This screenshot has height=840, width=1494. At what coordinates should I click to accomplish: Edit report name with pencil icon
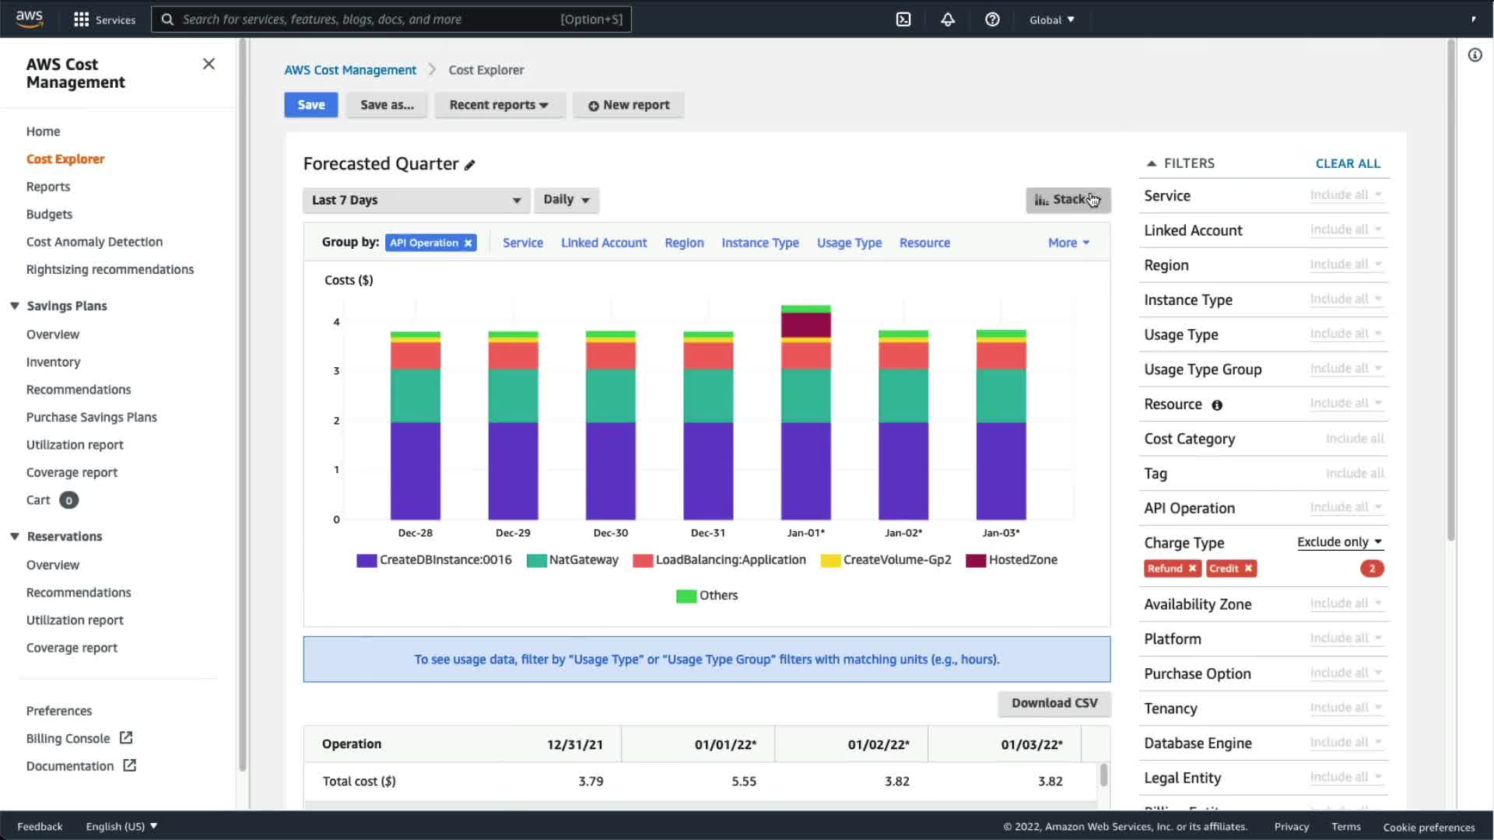[x=470, y=165]
